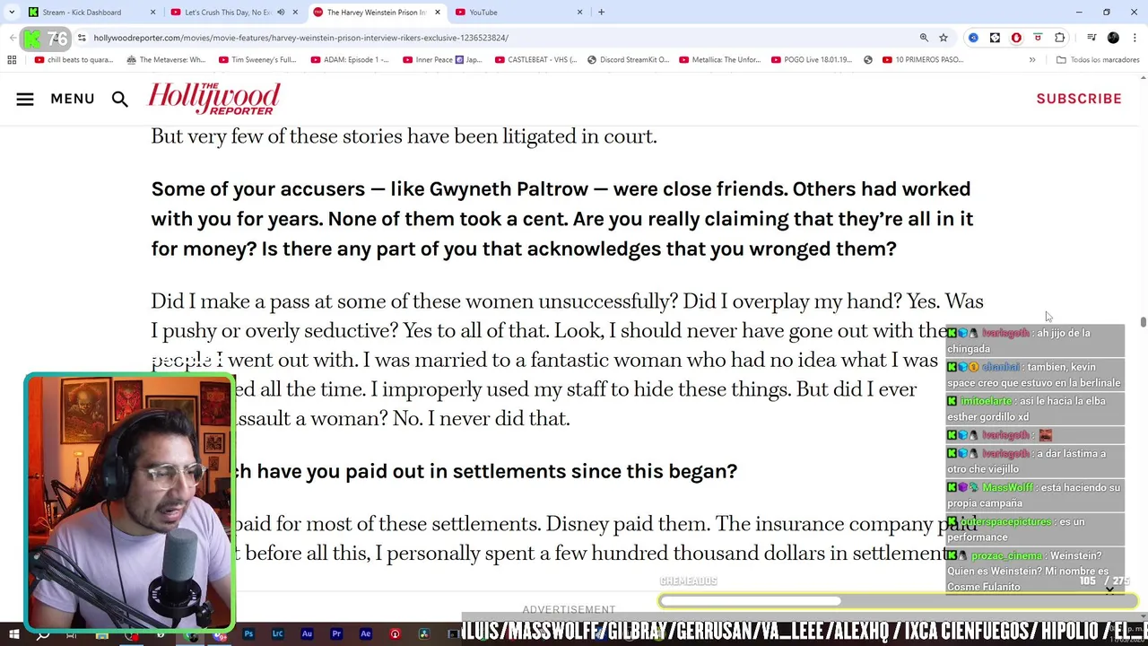Open the red shield extension icon
This screenshot has height=646, width=1148.
(x=1038, y=38)
